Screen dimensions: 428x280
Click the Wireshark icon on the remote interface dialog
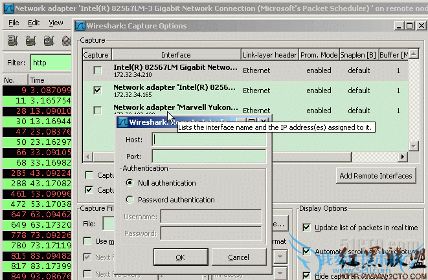coord(122,121)
